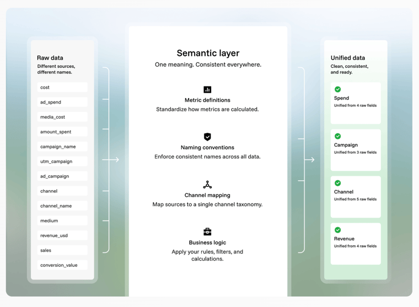Click the green checkmark on Channel card

click(338, 183)
